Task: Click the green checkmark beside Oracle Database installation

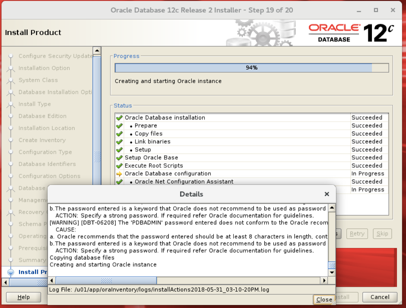Action: [x=119, y=117]
